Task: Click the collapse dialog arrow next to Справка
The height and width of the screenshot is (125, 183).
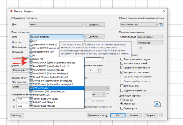Action: pos(161,115)
